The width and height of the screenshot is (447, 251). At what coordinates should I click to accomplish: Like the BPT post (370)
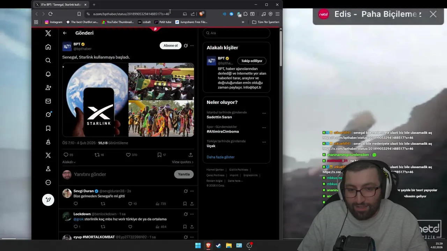pos(131,155)
